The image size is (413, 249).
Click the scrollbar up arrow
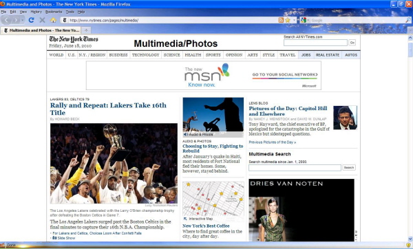coord(410,38)
